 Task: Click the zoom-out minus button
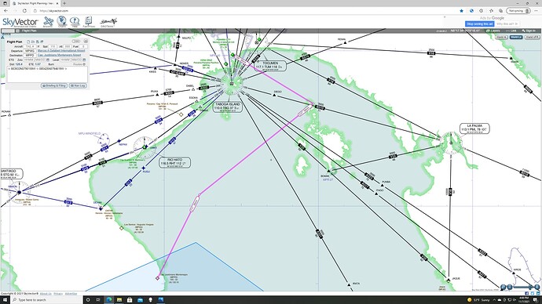click(510, 287)
